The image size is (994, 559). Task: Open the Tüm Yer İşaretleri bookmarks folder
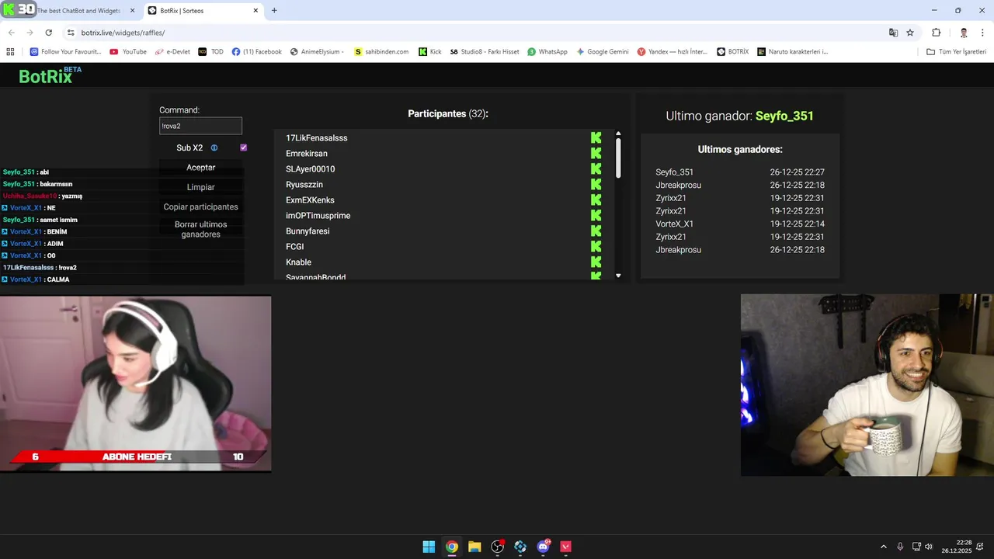(956, 51)
